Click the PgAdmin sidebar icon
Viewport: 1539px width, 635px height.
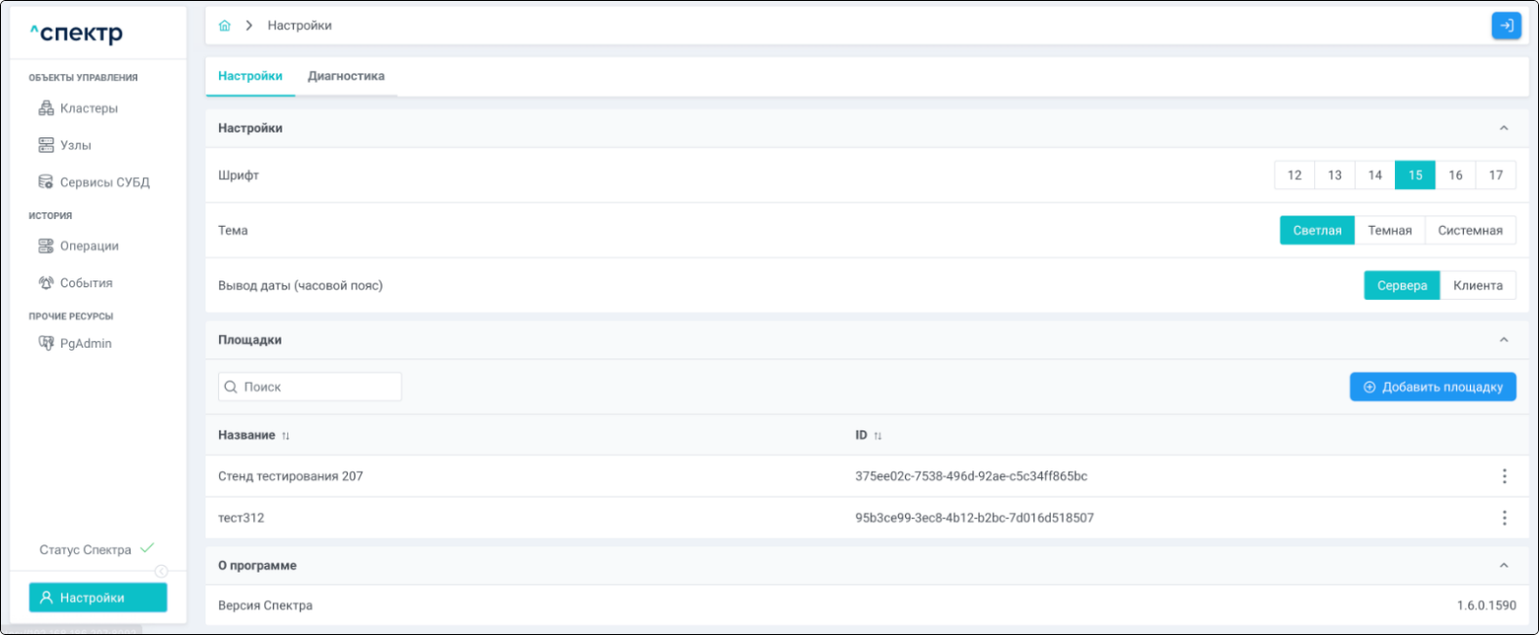pyautogui.click(x=46, y=343)
